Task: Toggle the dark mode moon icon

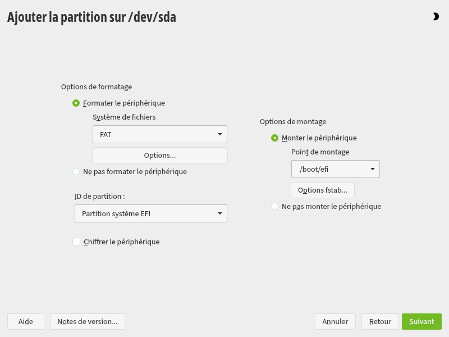Action: pyautogui.click(x=436, y=17)
